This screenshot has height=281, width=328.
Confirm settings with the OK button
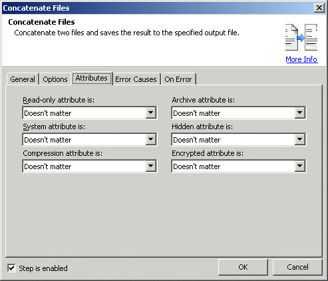click(243, 267)
